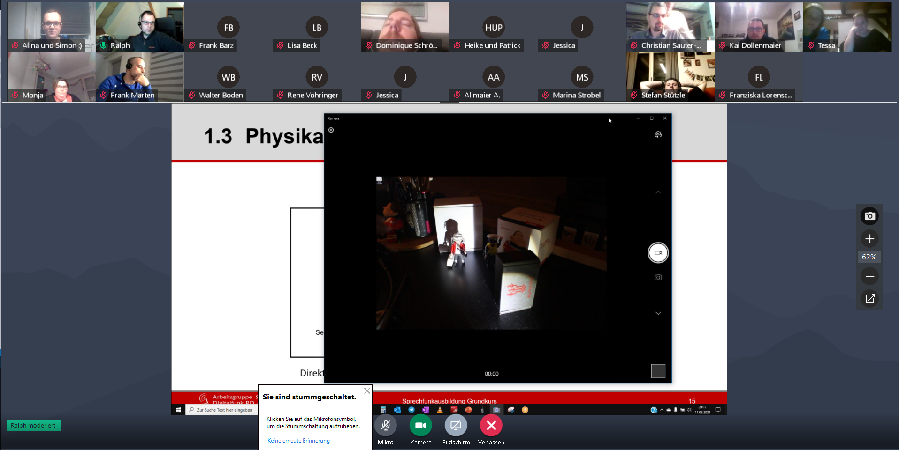Open camera roll thumbnail in Kamera window
The image size is (899, 450).
pyautogui.click(x=658, y=371)
